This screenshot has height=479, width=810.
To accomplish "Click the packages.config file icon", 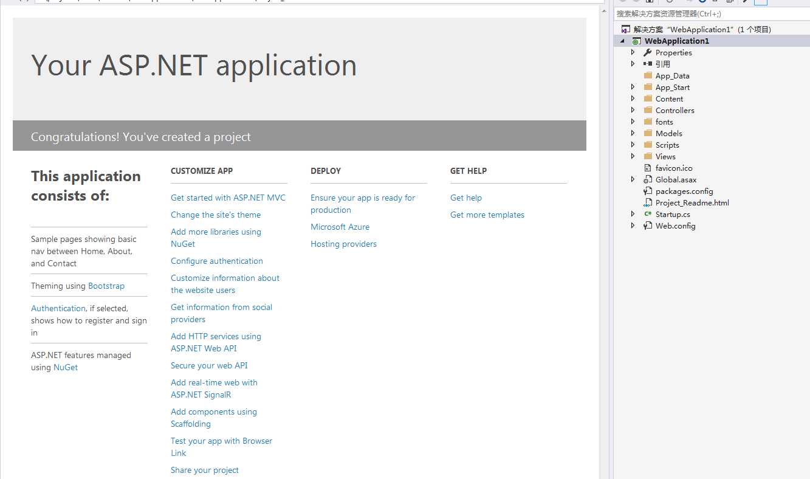I will (x=647, y=191).
